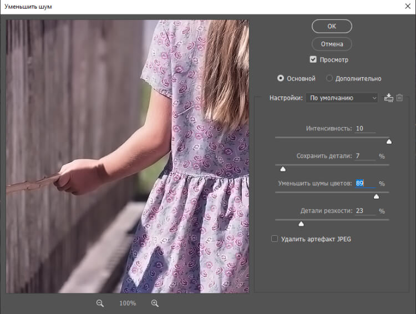The width and height of the screenshot is (416, 314).
Task: Click the preview image of the girl
Action: point(128,156)
